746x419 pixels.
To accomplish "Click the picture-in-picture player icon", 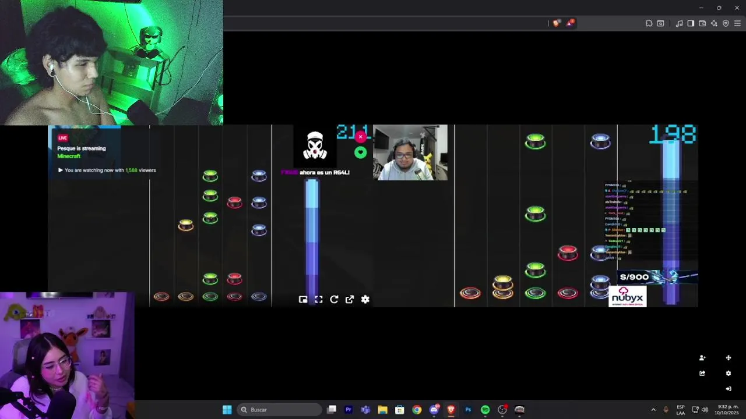I will (303, 299).
